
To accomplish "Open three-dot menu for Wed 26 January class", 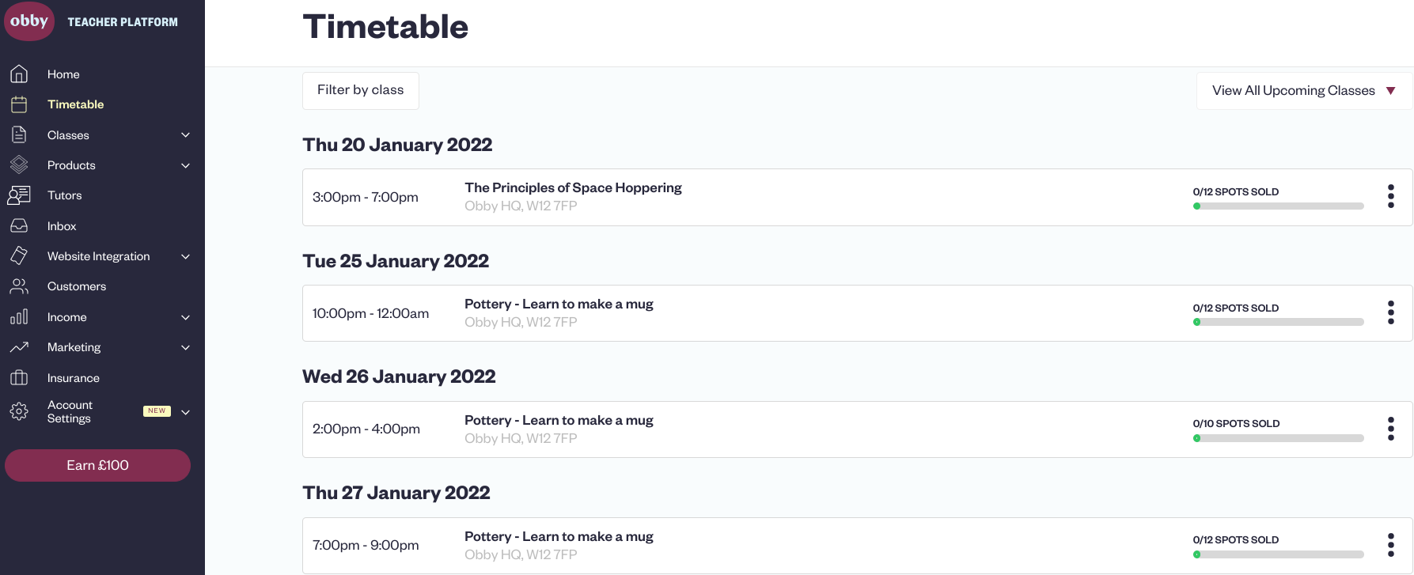I will (x=1390, y=429).
